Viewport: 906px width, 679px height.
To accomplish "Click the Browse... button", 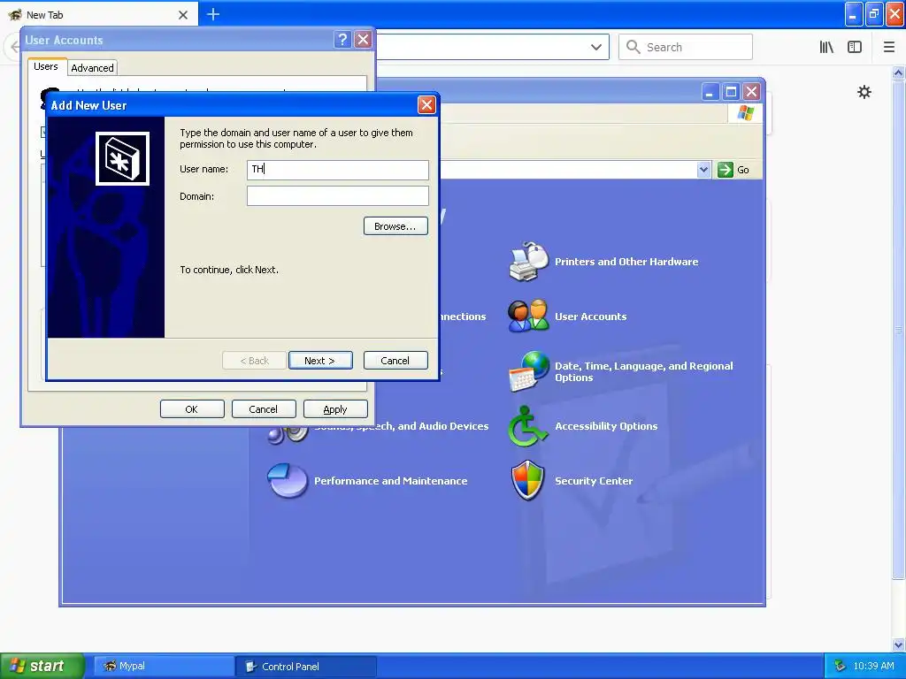I will (x=395, y=226).
